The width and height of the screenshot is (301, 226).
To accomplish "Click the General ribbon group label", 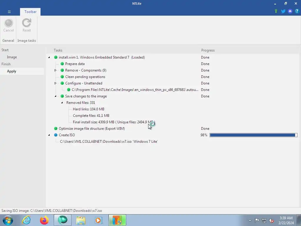I will 8,41.
